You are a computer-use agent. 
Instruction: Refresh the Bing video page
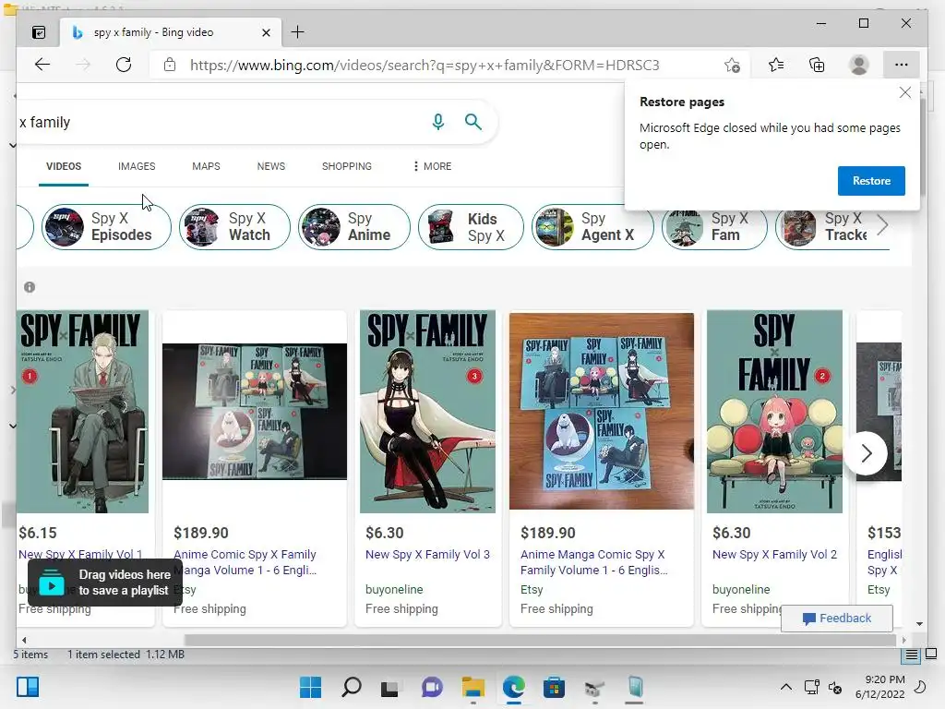(124, 65)
